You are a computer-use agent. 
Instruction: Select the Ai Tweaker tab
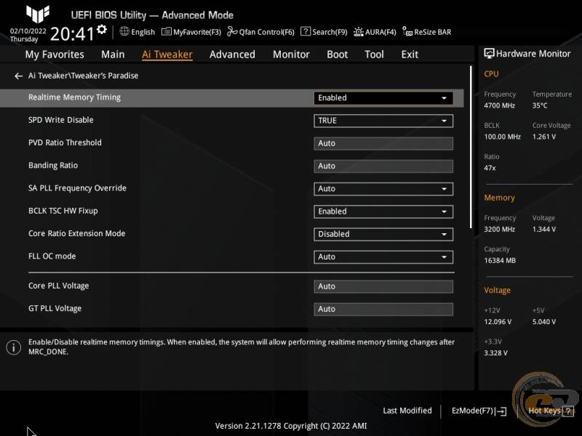pyautogui.click(x=167, y=54)
